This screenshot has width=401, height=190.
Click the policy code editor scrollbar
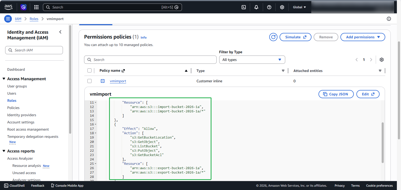pyautogui.click(x=383, y=142)
